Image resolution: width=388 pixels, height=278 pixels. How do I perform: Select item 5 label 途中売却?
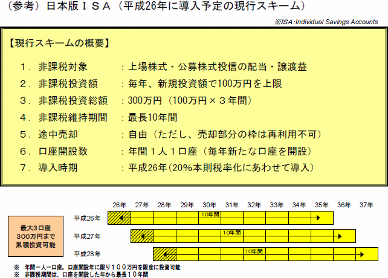(x=58, y=134)
